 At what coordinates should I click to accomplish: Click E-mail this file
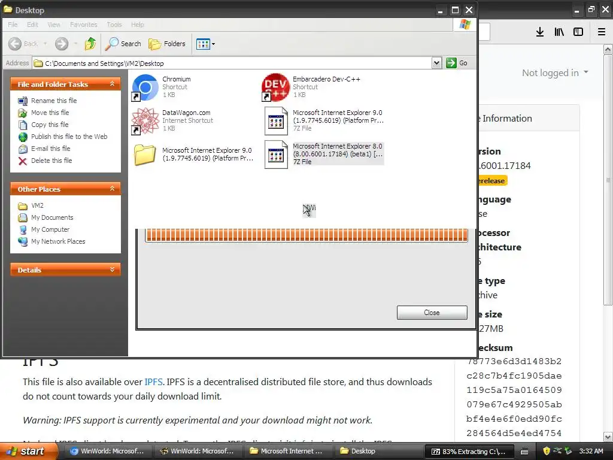tap(51, 149)
